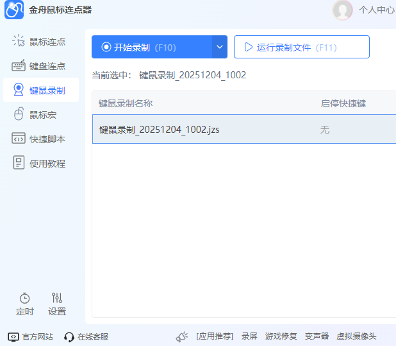396x346 pixels.
Task: Click the megaphone announcement icon
Action: click(182, 336)
